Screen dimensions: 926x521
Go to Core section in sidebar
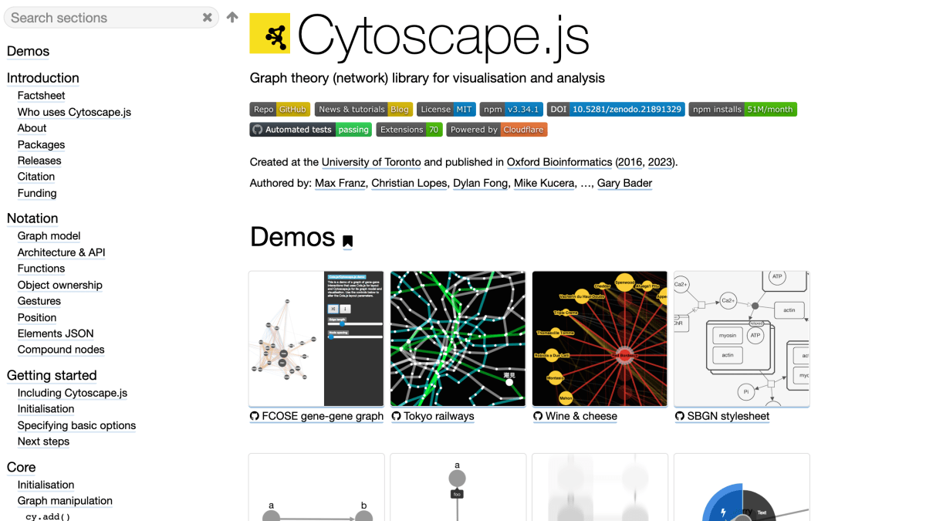click(x=22, y=468)
